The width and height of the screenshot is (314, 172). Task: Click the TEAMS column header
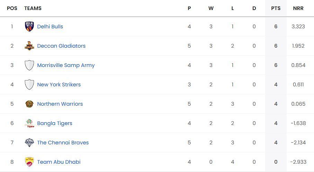33,8
